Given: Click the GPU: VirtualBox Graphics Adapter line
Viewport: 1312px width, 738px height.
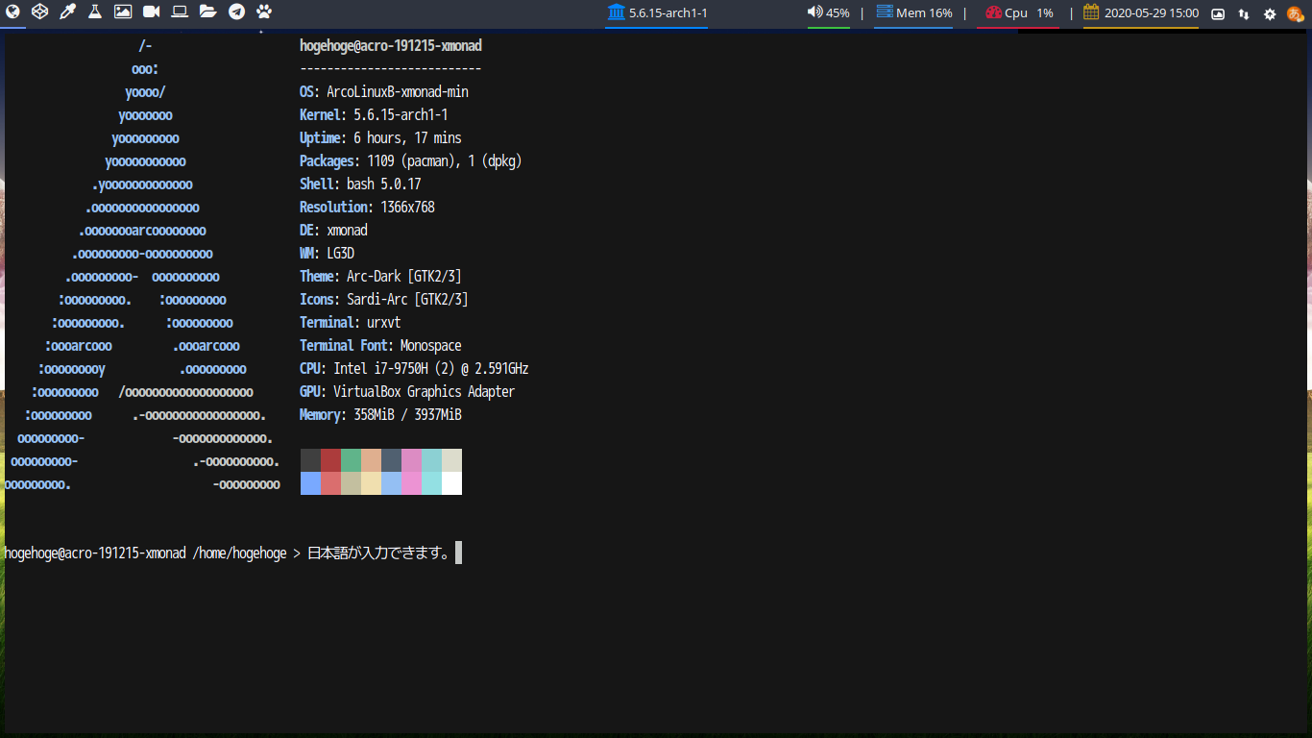Looking at the screenshot, I should (x=407, y=392).
